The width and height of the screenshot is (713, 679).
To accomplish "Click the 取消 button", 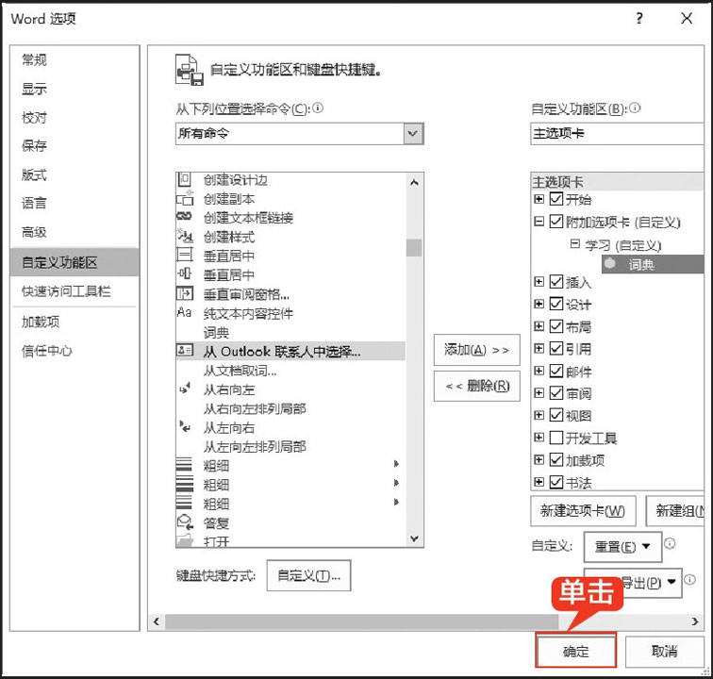I will pyautogui.click(x=664, y=651).
